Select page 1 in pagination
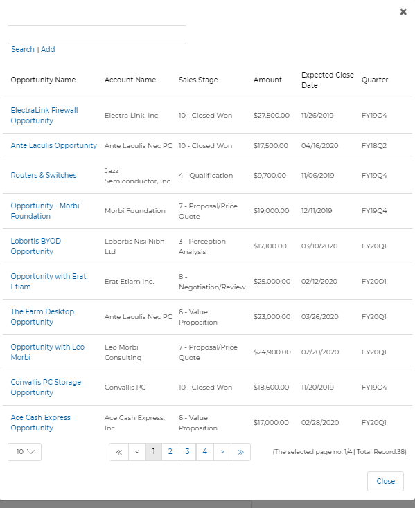 tap(154, 452)
